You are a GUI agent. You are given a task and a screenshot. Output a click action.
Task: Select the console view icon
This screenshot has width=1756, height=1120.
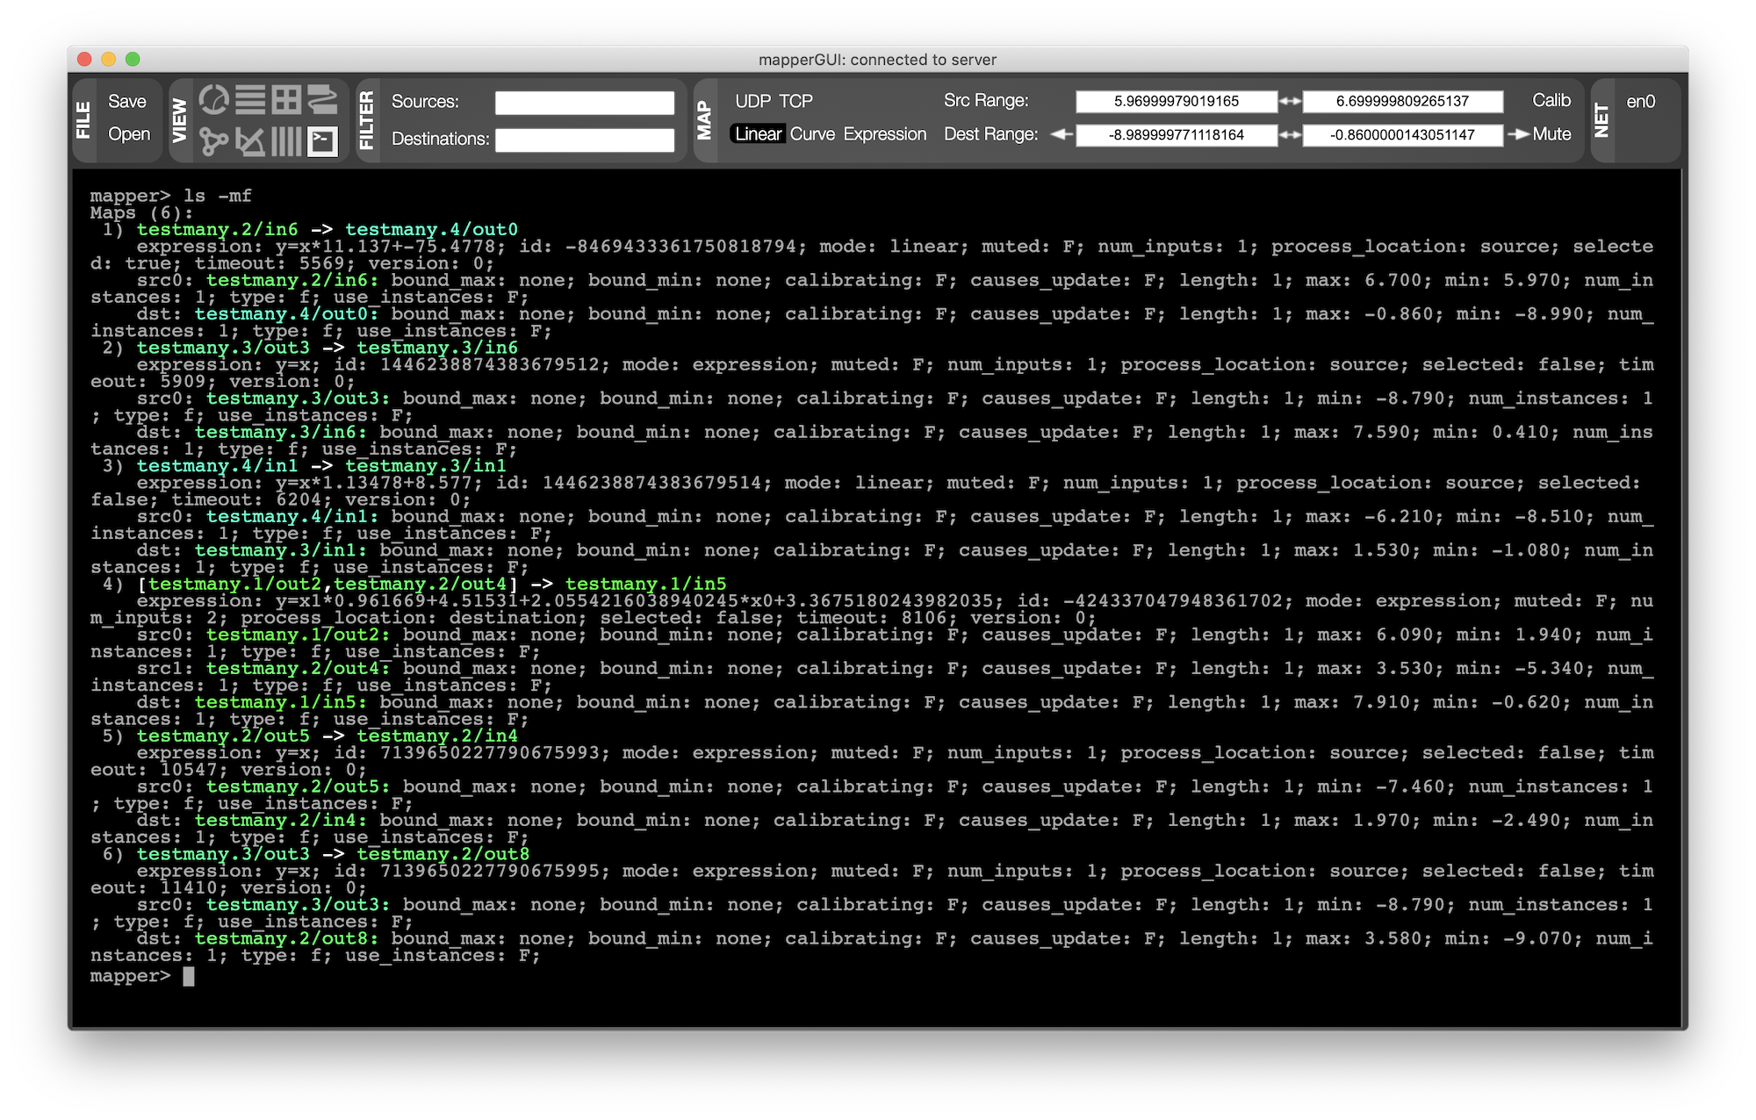pyautogui.click(x=322, y=140)
